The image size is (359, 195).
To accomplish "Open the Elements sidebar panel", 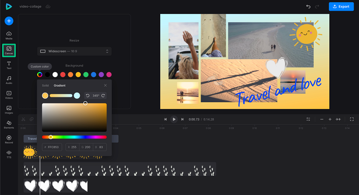I will coord(9,125).
